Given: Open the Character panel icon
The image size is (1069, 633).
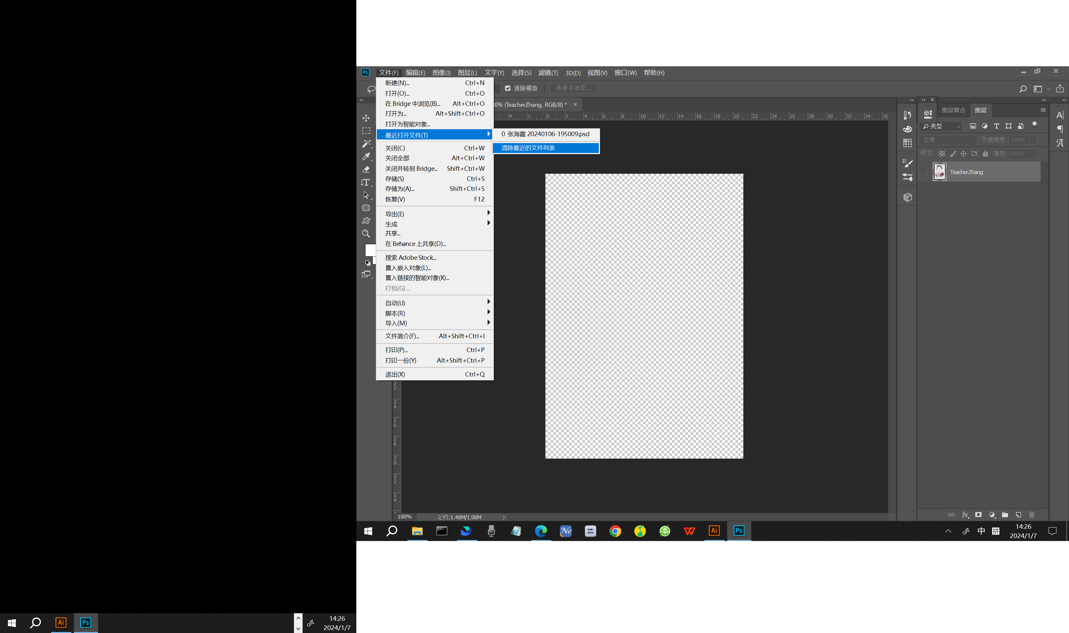Looking at the screenshot, I should [1060, 115].
